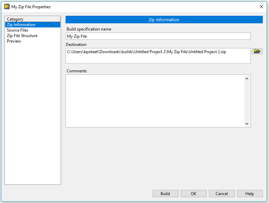The image size is (269, 203).
Task: Cancel the zip properties dialog
Action: 222,194
